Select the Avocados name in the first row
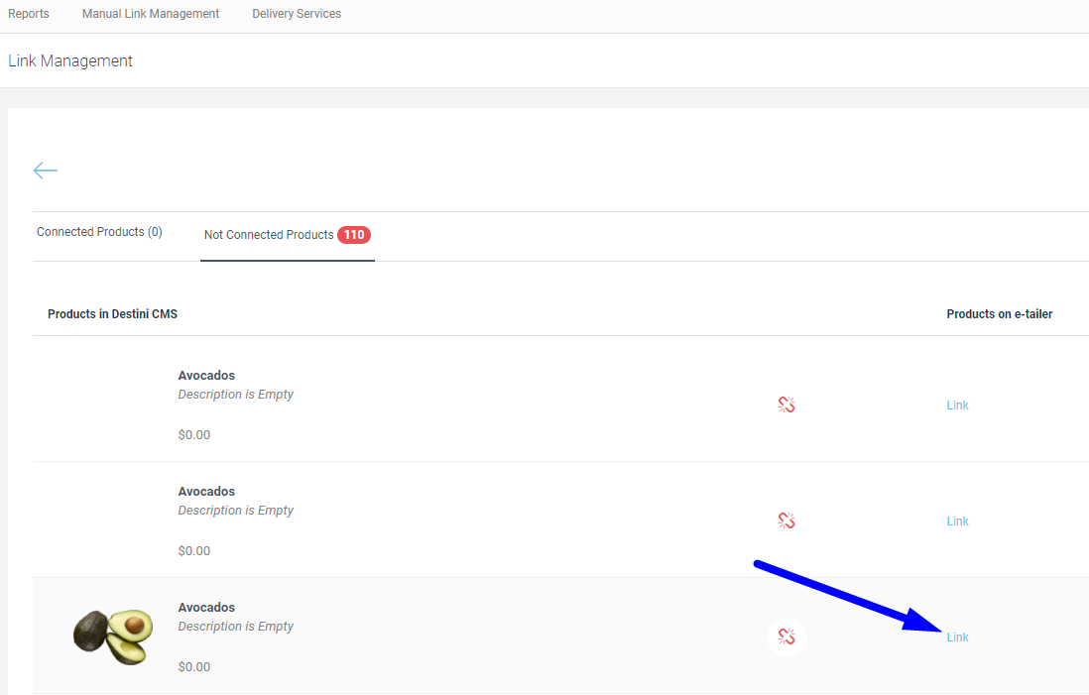Screen dimensions: 1089x695 (x=206, y=376)
